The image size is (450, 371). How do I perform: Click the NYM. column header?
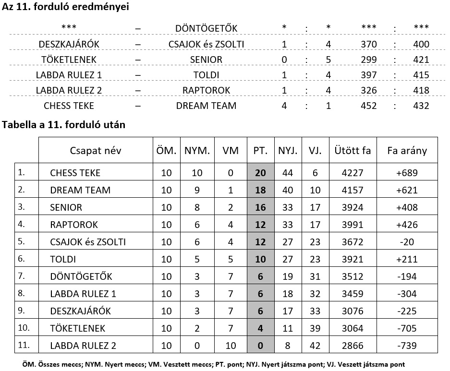197,150
